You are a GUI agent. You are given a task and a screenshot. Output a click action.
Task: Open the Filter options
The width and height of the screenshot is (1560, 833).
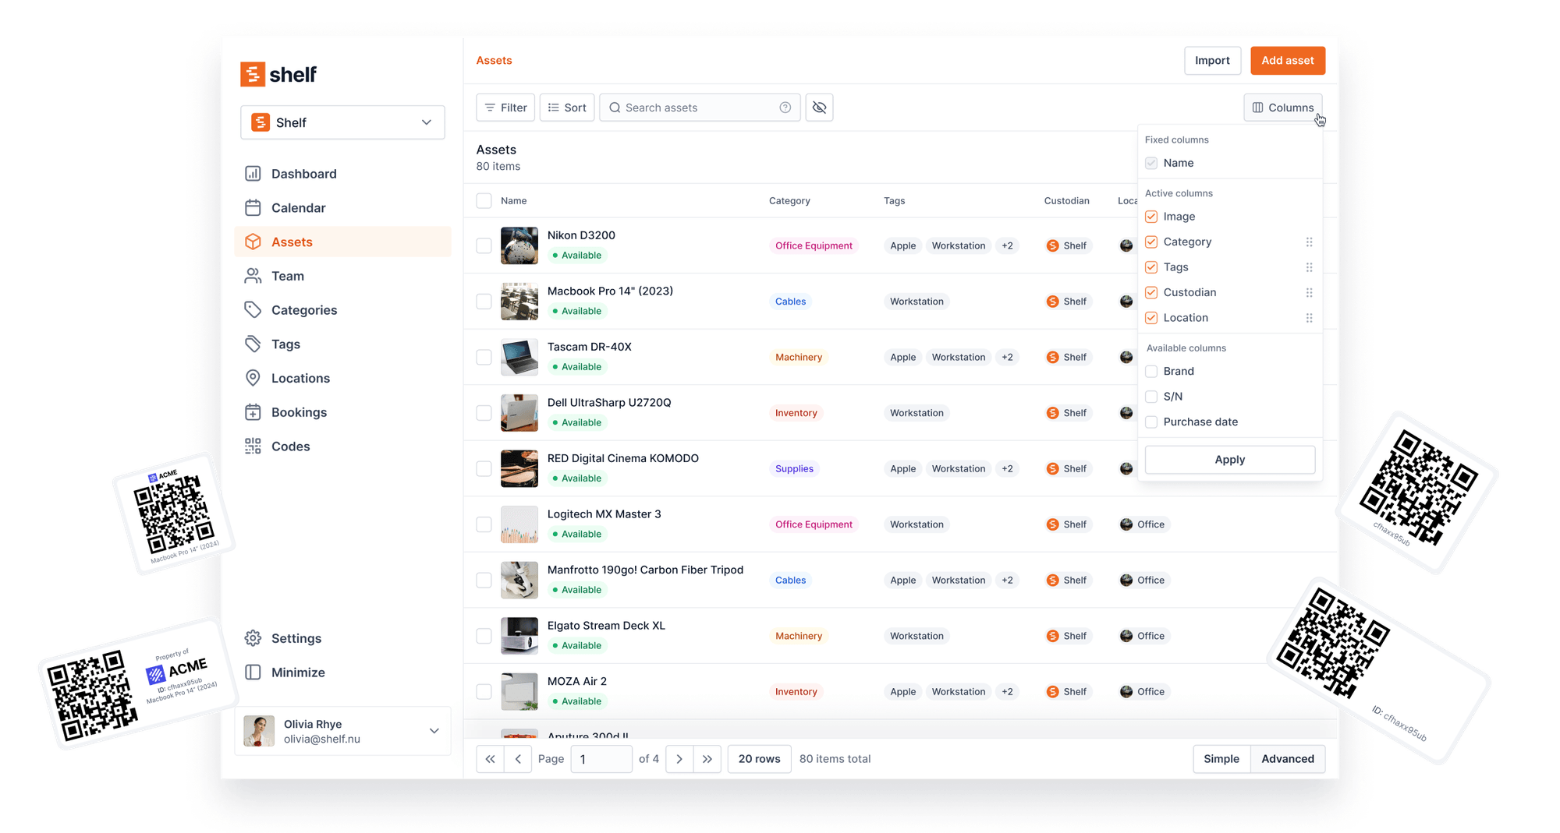(505, 108)
